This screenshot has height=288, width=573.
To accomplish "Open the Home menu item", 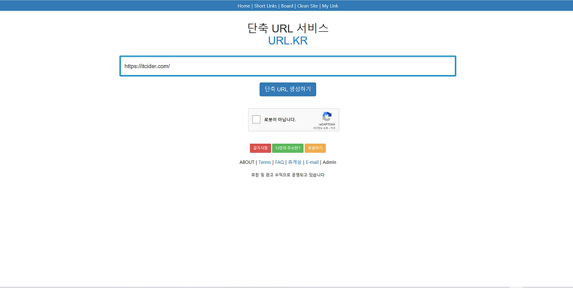I will 244,6.
